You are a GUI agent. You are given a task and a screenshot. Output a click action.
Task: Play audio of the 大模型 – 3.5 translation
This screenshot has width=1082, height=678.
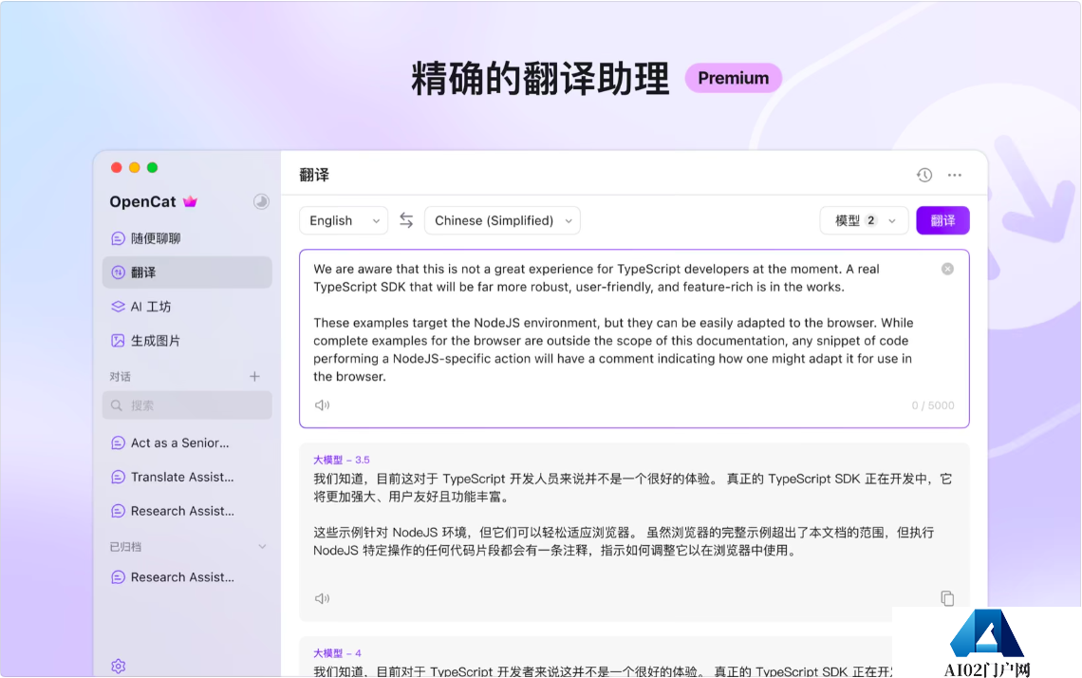tap(323, 598)
